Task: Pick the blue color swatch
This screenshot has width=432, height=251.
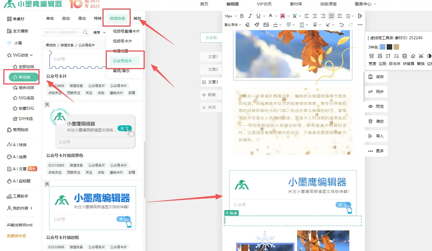Action: (x=383, y=47)
